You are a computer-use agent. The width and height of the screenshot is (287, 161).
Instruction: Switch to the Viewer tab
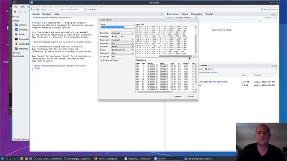tap(204, 66)
